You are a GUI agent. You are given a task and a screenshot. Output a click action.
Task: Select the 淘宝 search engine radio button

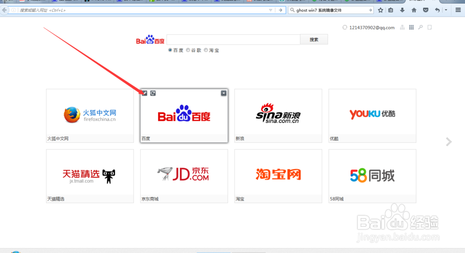(x=206, y=50)
